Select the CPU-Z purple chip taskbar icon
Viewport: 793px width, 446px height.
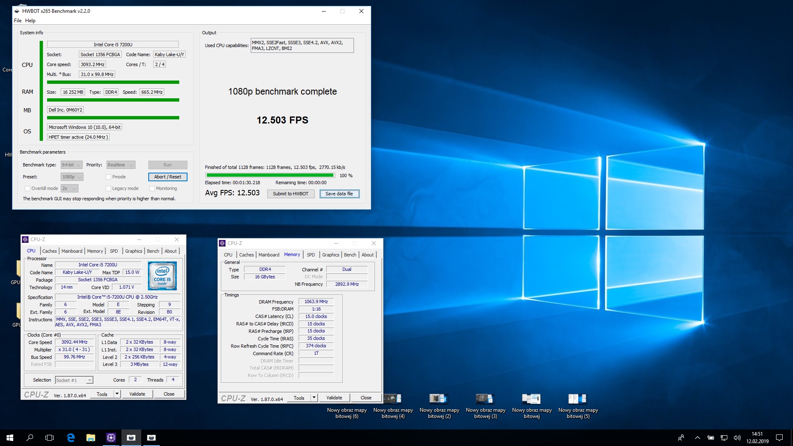click(111, 438)
